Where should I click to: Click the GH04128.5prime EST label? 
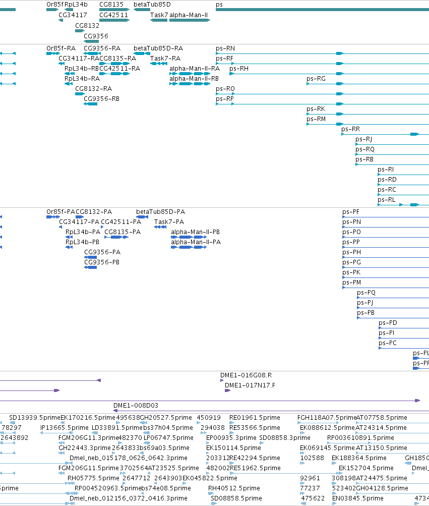(x=382, y=488)
